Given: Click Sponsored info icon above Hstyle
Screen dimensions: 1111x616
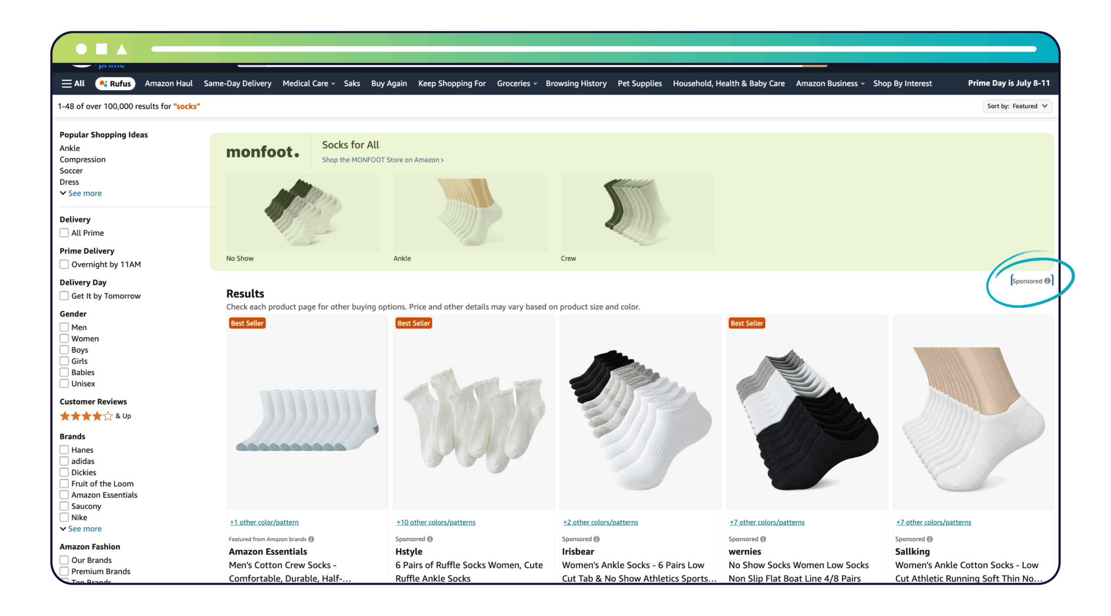Looking at the screenshot, I should (x=430, y=539).
